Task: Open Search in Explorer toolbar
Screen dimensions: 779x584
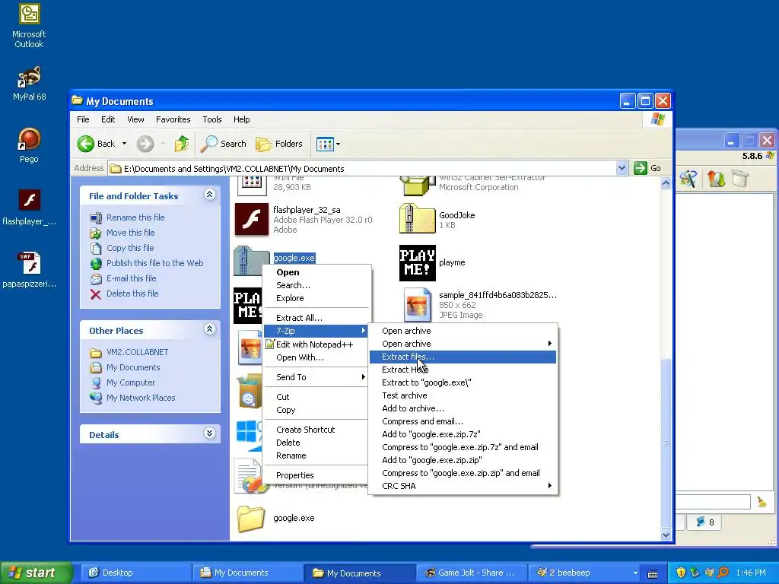Action: point(223,144)
